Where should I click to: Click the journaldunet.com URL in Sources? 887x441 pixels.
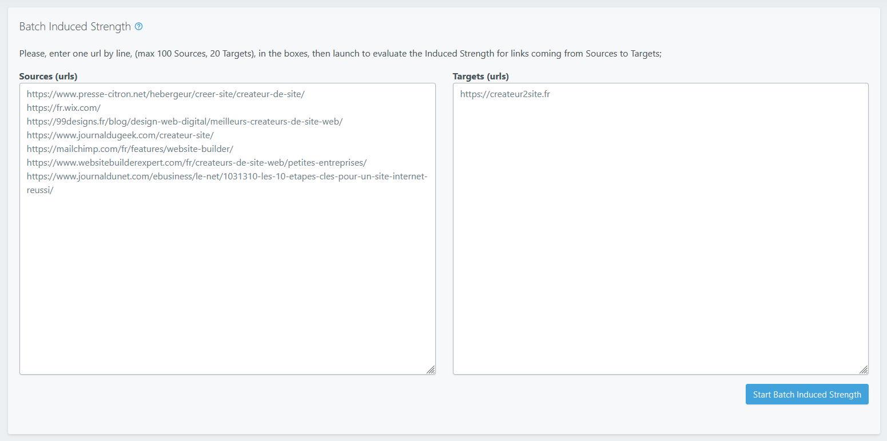click(x=226, y=177)
